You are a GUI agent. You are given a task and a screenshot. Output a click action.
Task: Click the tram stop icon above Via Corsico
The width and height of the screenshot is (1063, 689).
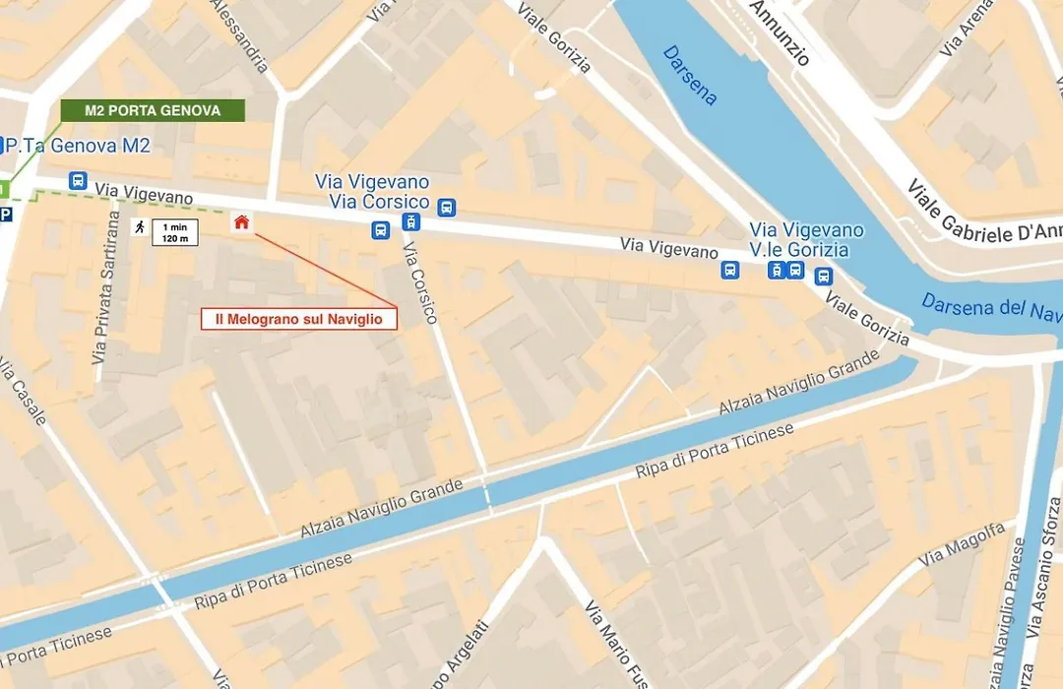click(x=410, y=221)
